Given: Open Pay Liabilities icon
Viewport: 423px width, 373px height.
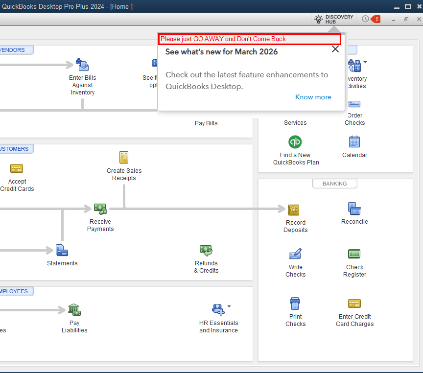Looking at the screenshot, I should (x=74, y=310).
